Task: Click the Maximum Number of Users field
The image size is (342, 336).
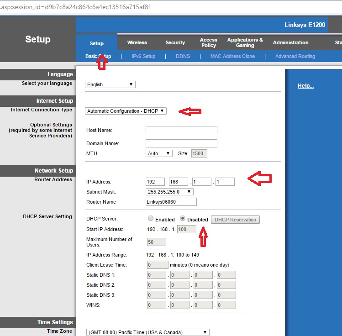Action: tap(156, 242)
